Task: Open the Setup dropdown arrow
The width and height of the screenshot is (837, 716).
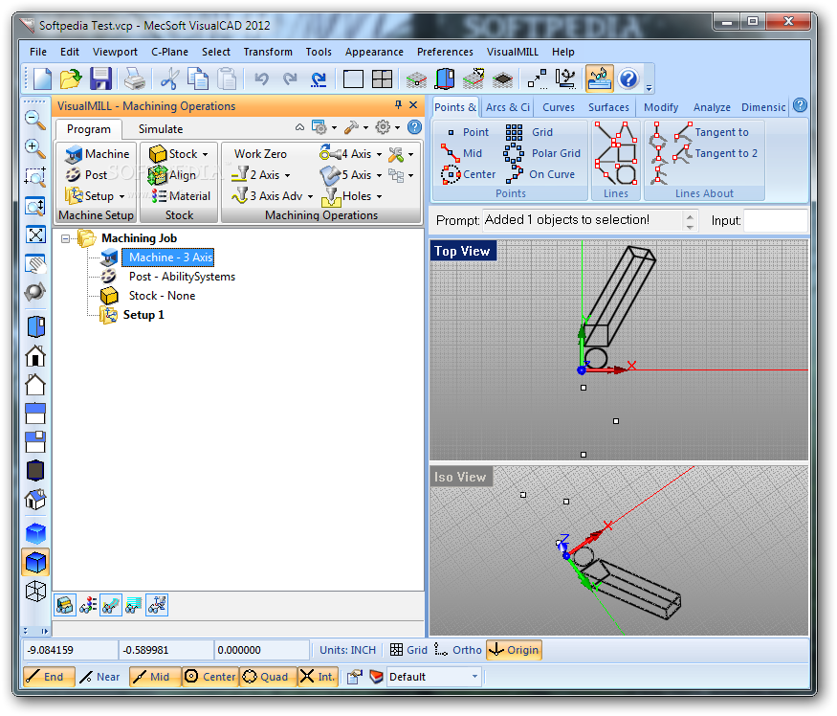Action: tap(121, 196)
